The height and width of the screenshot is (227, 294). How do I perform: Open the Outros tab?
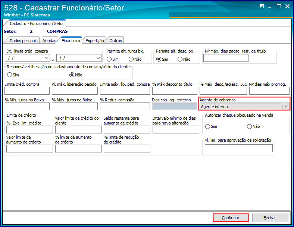116,41
